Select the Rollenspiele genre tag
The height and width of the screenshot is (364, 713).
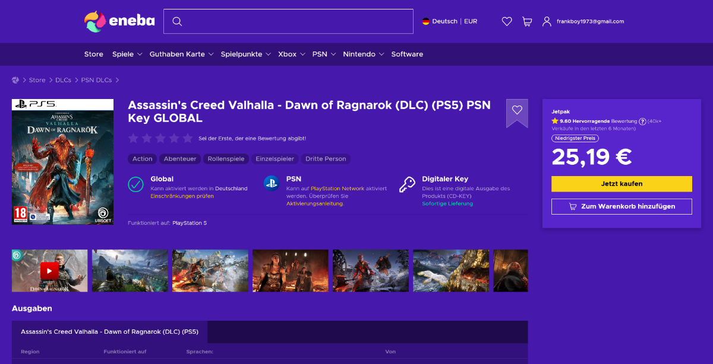tap(226, 159)
